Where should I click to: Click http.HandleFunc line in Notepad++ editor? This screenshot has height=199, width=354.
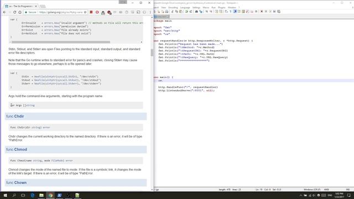[188, 87]
